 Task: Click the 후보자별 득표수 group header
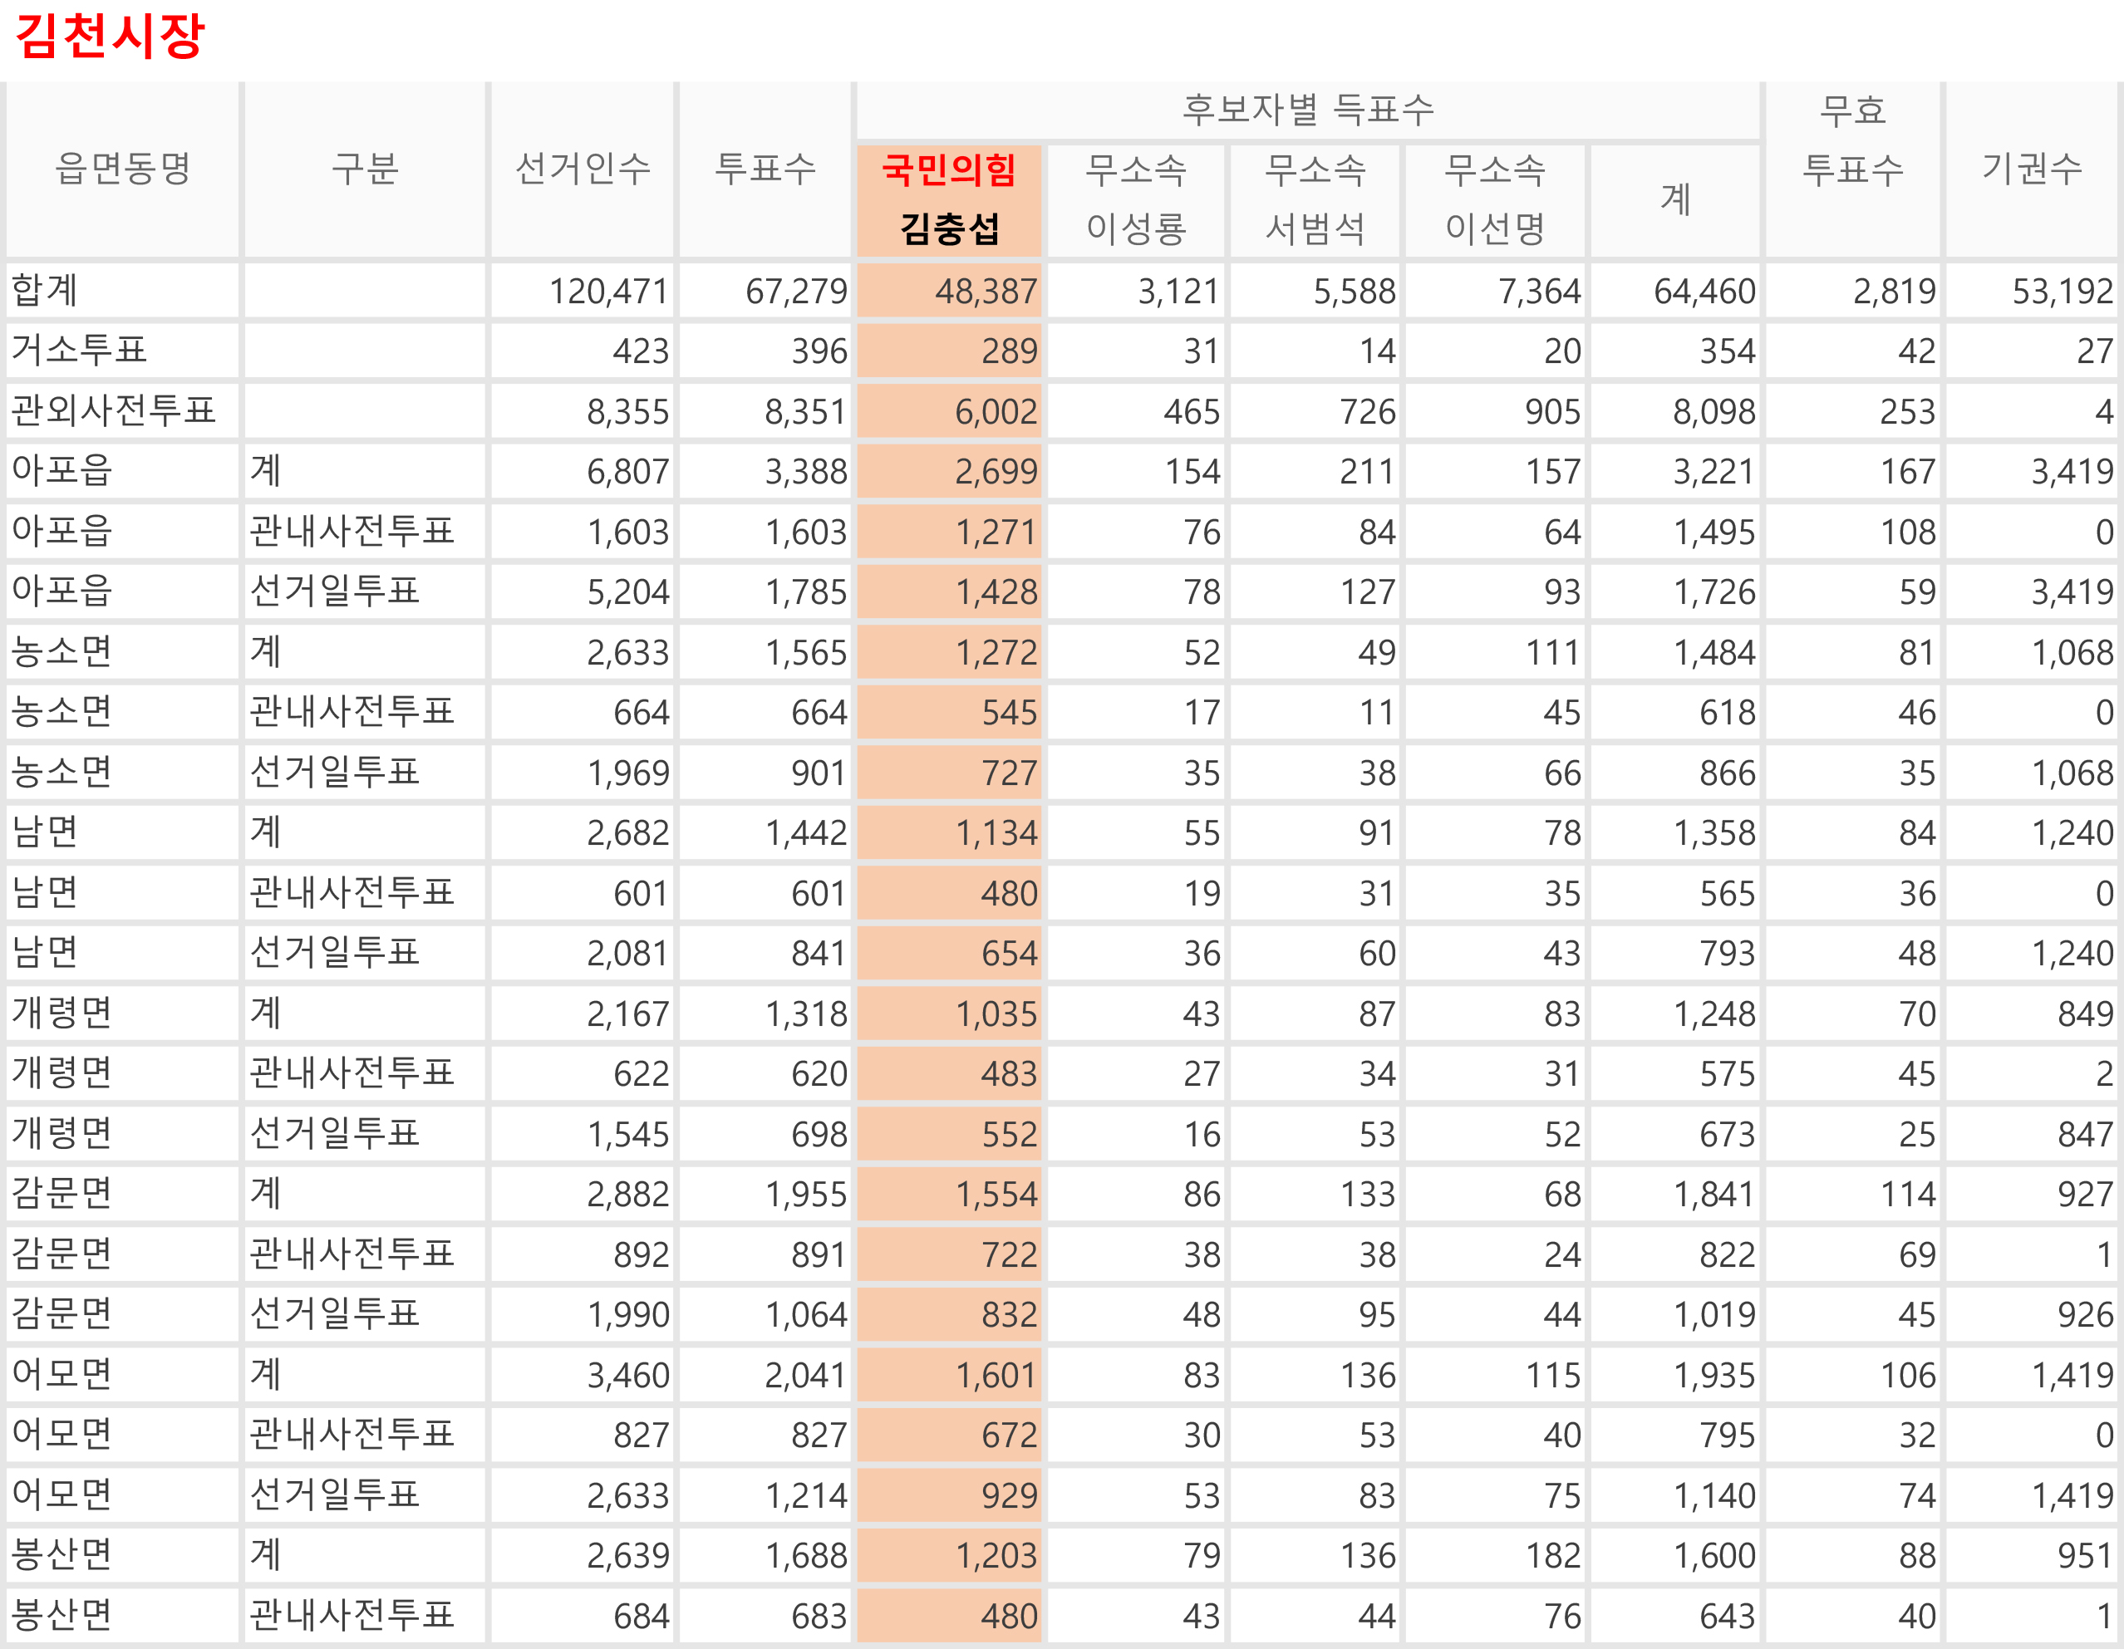click(1308, 110)
